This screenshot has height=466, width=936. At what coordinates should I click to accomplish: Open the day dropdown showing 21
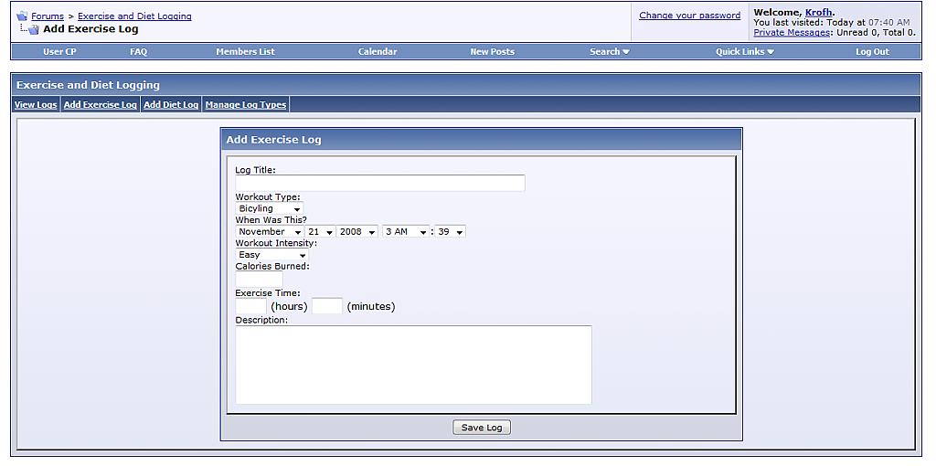click(x=320, y=232)
